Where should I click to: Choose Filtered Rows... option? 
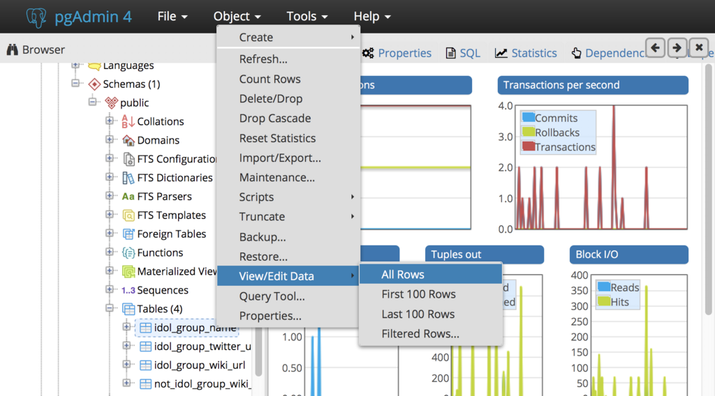(x=431, y=334)
